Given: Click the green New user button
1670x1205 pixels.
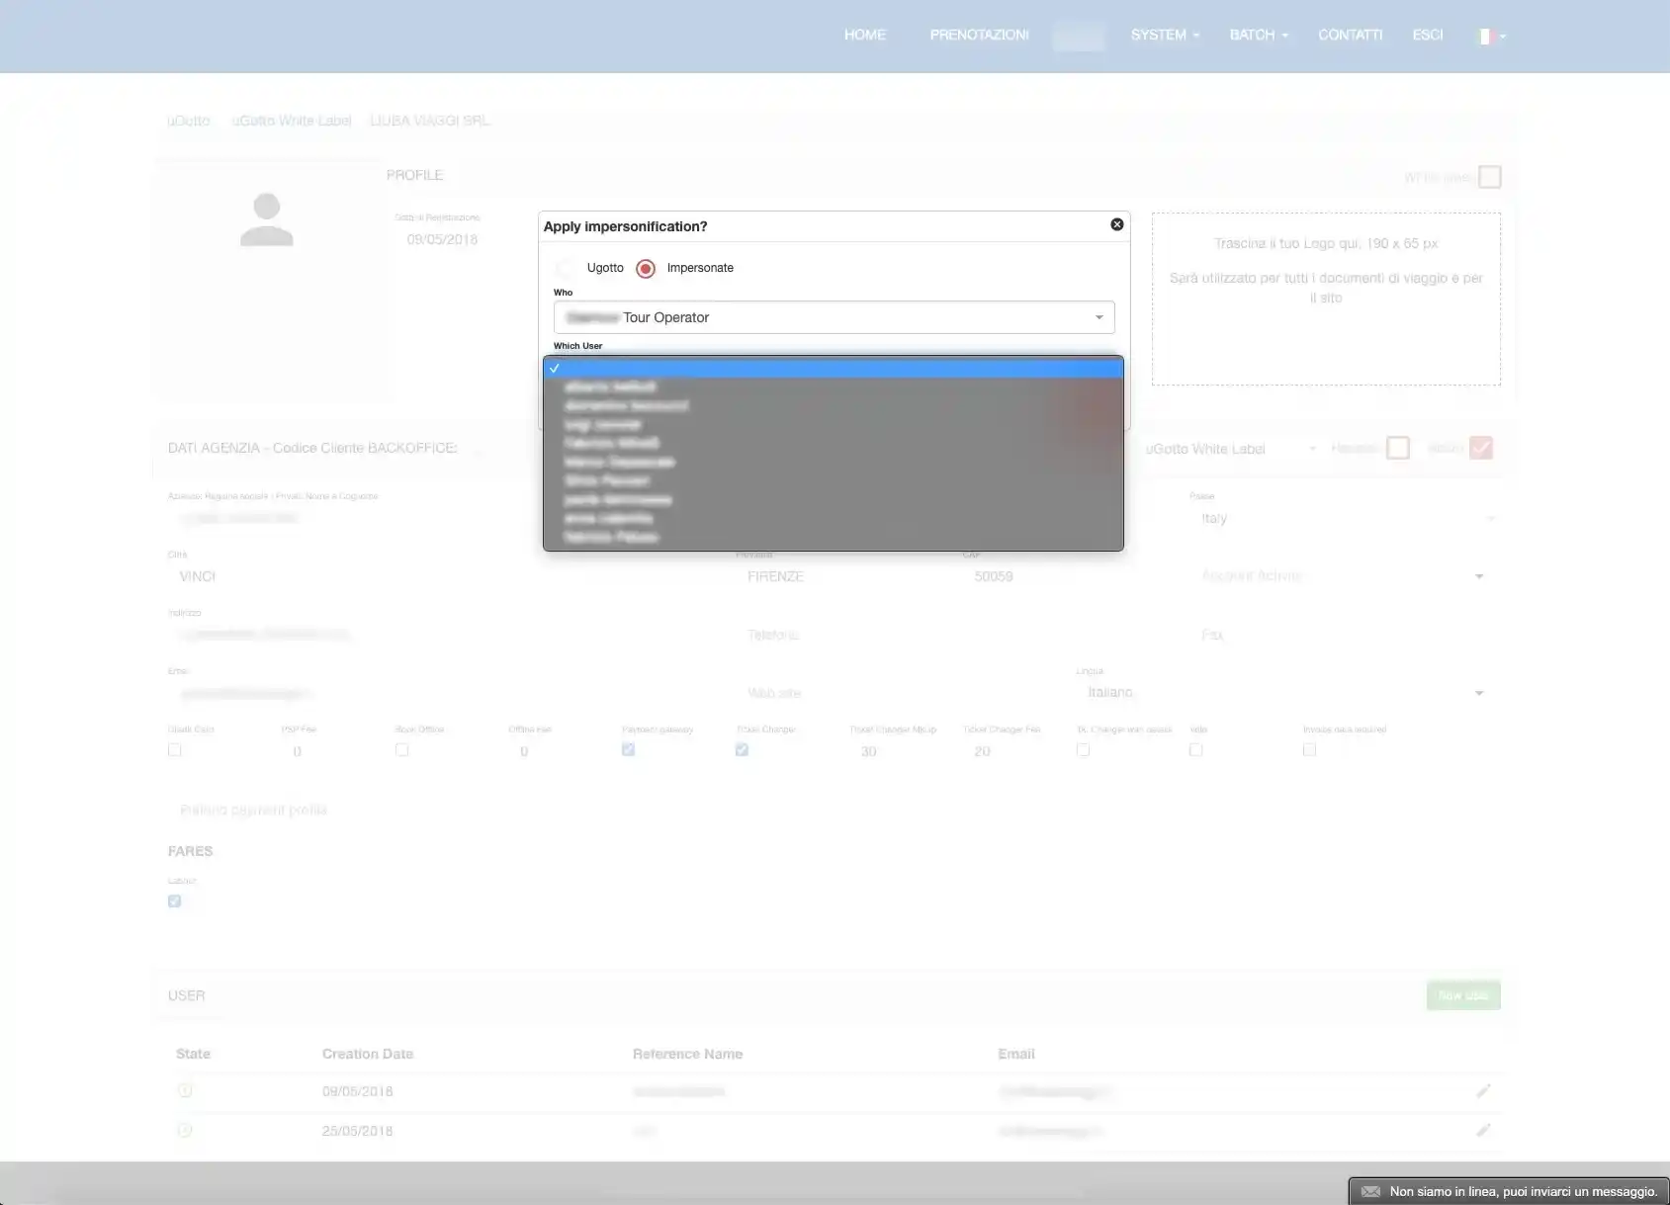Looking at the screenshot, I should [x=1462, y=995].
